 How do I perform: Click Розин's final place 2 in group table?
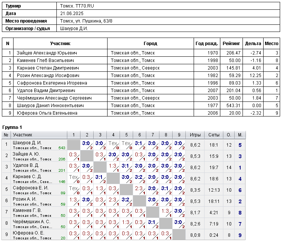point(240,201)
